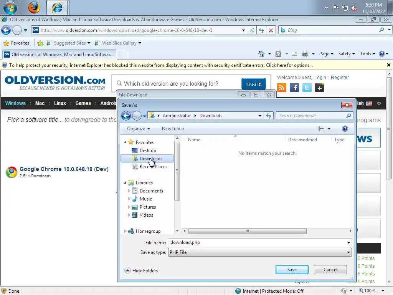The height and width of the screenshot is (295, 393).
Task: Collapse the Libraries tree group
Action: (125, 182)
